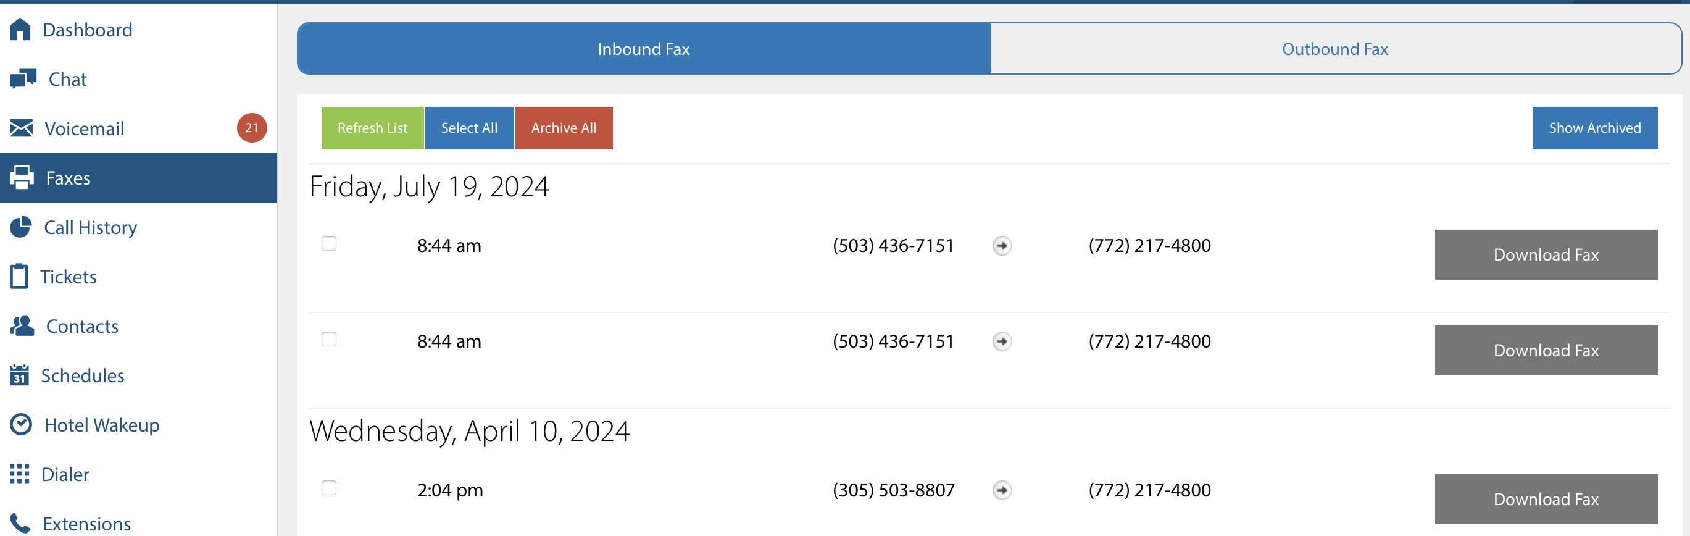Click the Voicemail envelope icon
1690x536 pixels.
tap(21, 128)
